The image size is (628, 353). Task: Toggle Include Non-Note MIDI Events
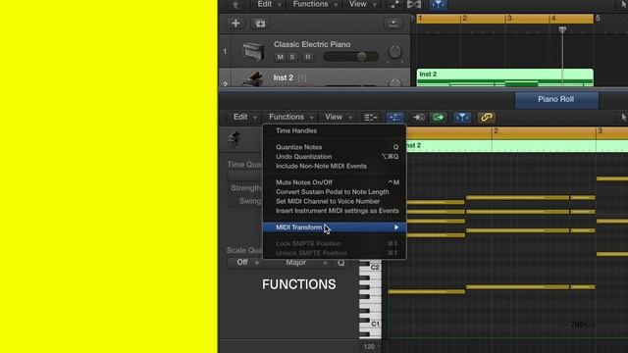coord(335,166)
